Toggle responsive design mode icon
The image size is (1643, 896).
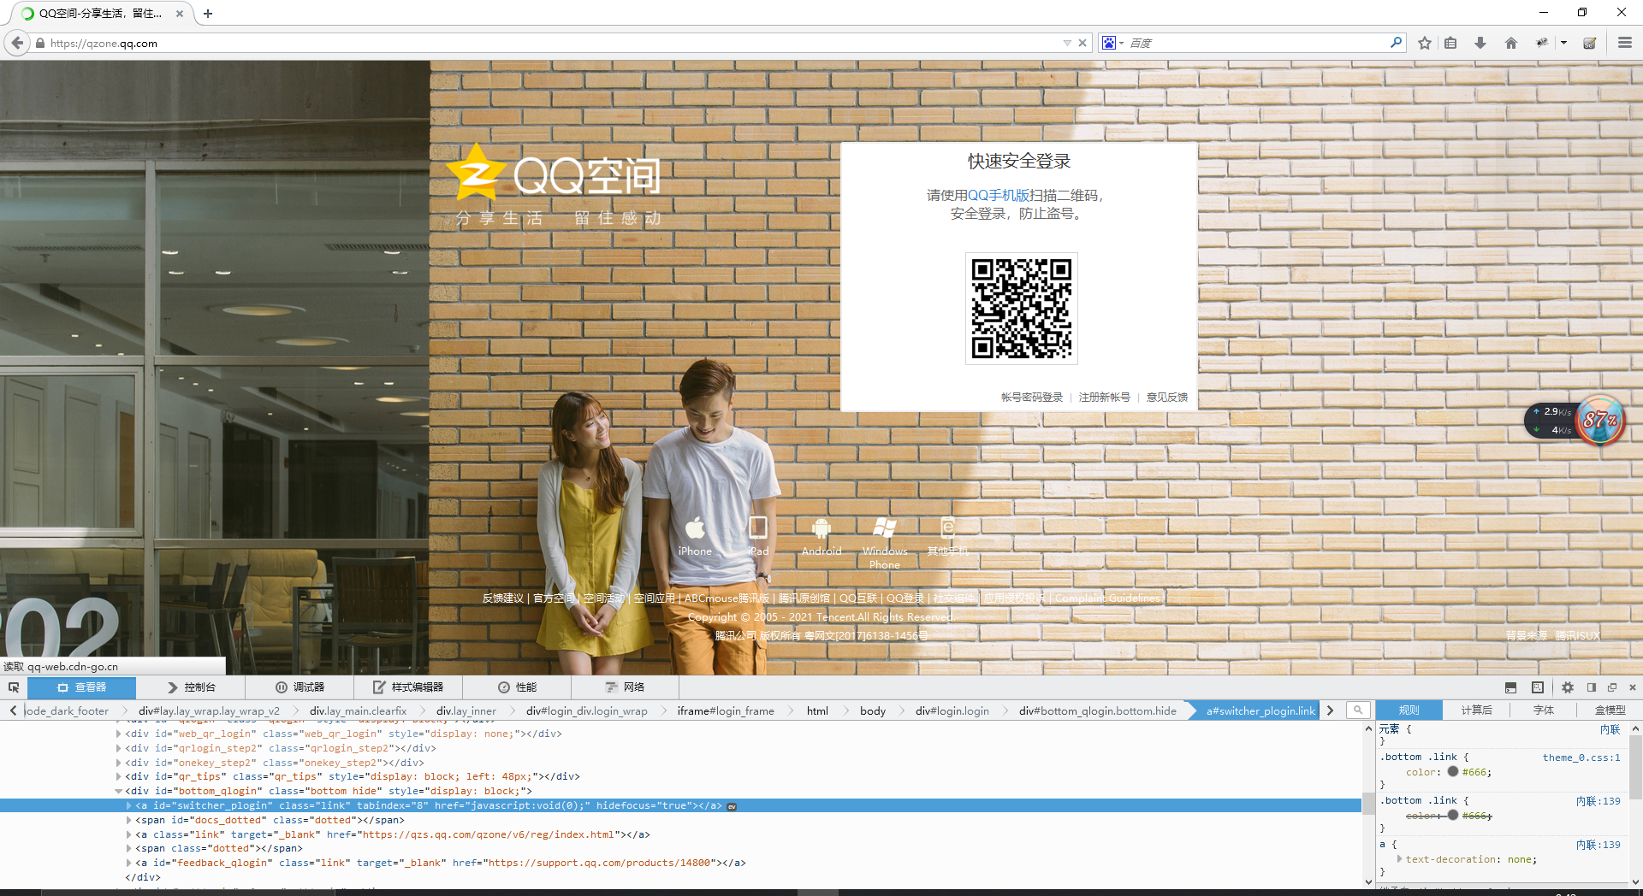point(1538,687)
